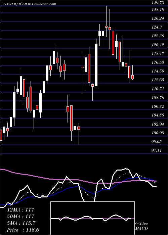Select the 97.11 price axis label
168x235 pixels.
(x=156, y=150)
